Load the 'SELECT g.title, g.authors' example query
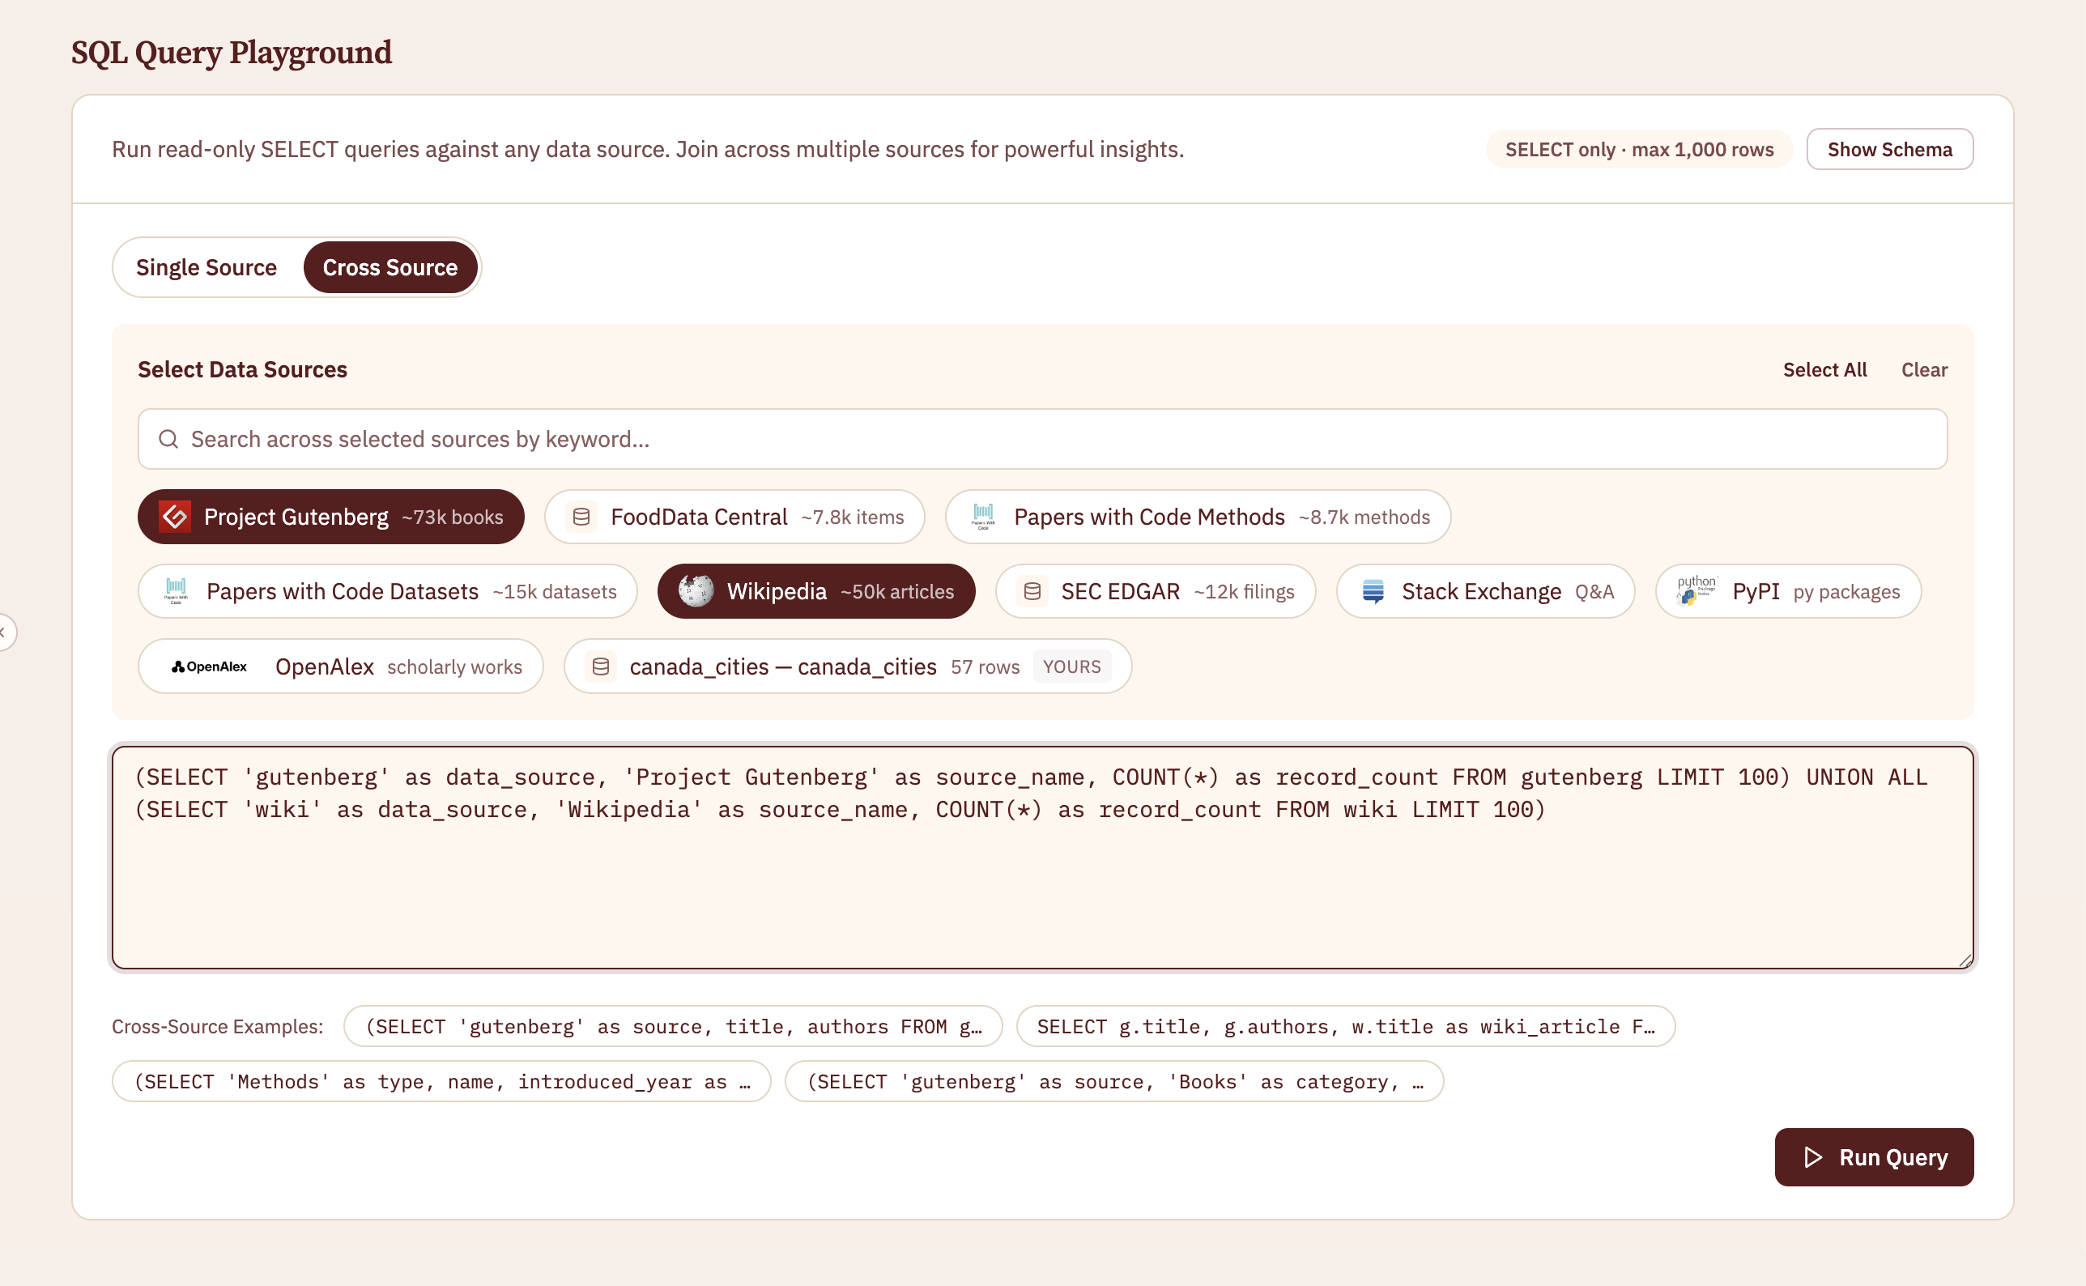The width and height of the screenshot is (2086, 1286). 1346,1027
